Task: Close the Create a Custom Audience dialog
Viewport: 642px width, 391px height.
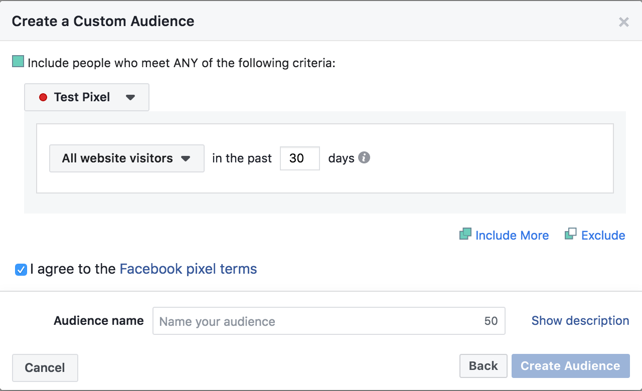Action: click(x=624, y=22)
